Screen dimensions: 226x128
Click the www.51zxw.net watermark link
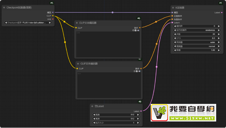pyautogui.click(x=192, y=119)
